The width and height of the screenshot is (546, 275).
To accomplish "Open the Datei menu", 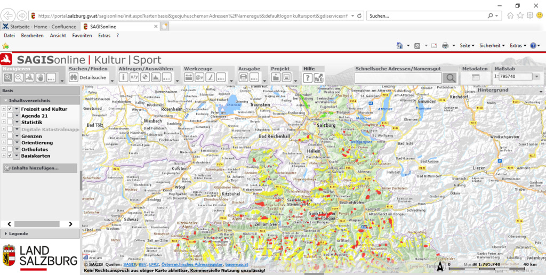I will tap(10, 36).
